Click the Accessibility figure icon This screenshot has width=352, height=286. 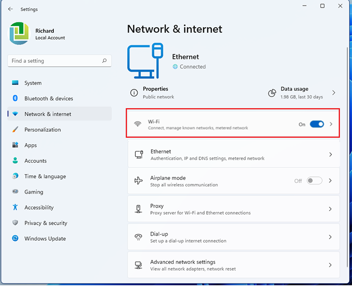click(x=15, y=207)
